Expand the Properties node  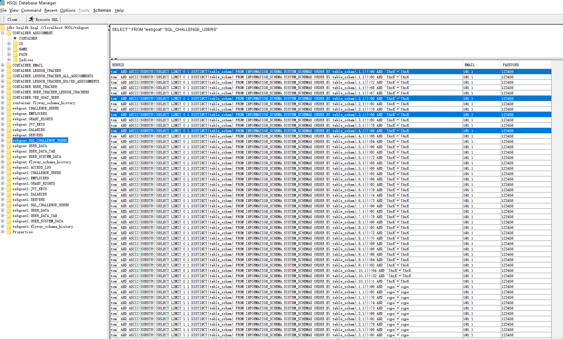point(3,232)
